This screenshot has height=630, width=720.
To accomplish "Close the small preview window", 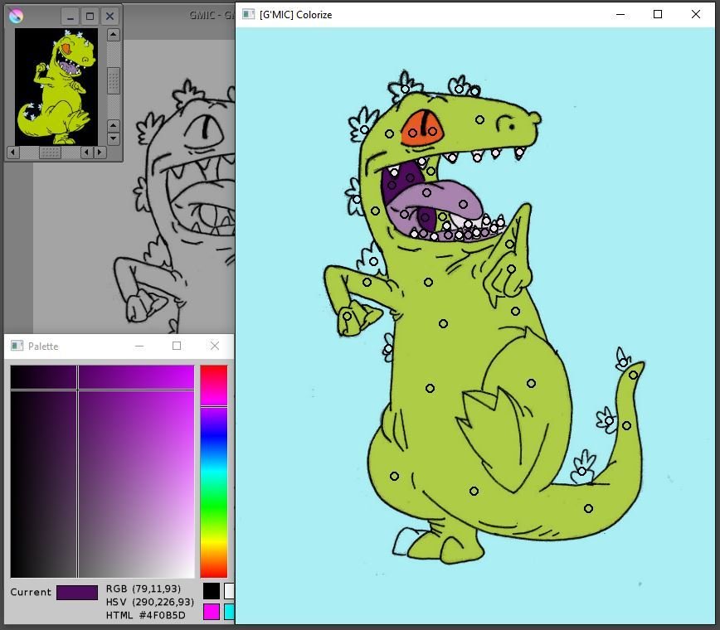I will (x=109, y=17).
